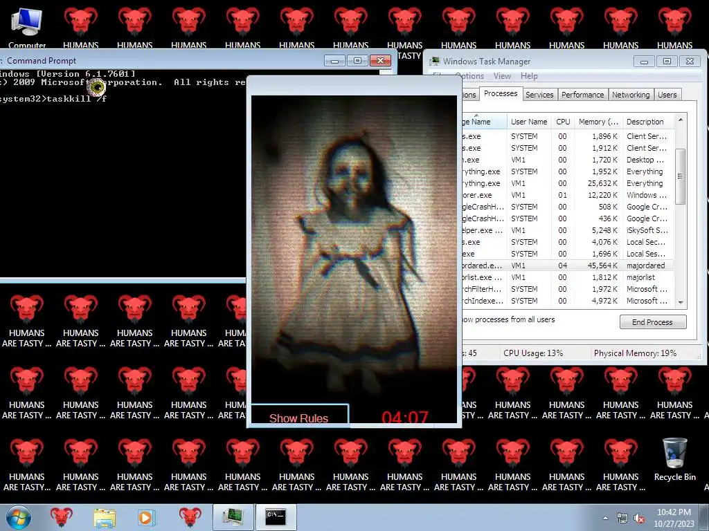Click Physical Memory: 19% in status bar
Viewport: 709px width, 531px height.
[x=635, y=353]
